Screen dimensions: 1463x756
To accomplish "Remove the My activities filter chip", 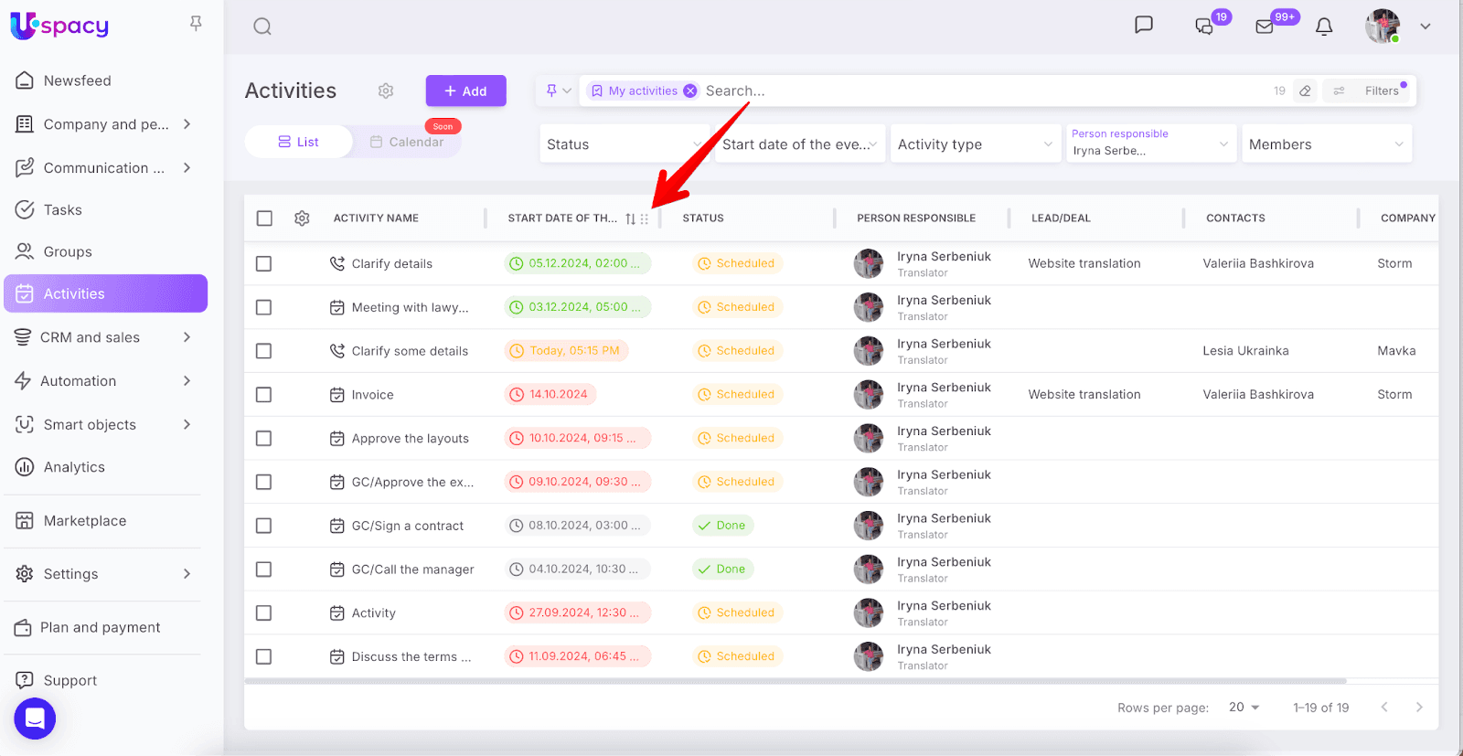I will 690,91.
